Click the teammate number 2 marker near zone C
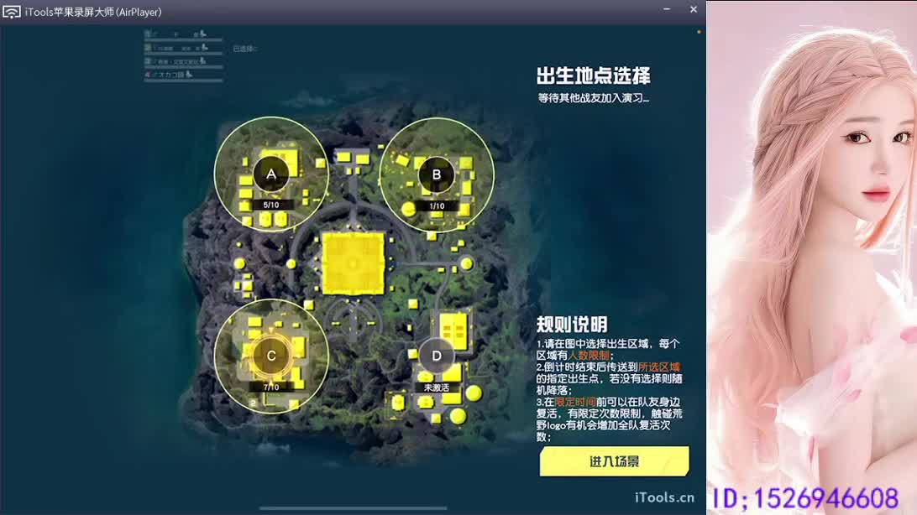917x515 pixels. point(253,403)
